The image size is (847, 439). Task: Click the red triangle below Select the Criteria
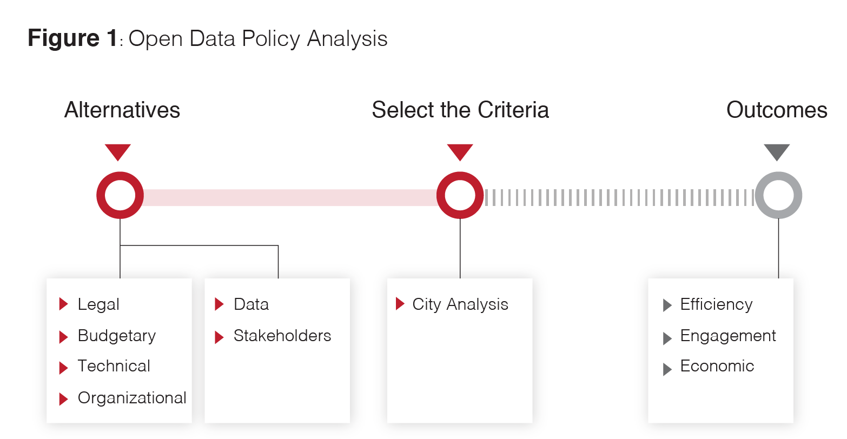click(x=460, y=152)
